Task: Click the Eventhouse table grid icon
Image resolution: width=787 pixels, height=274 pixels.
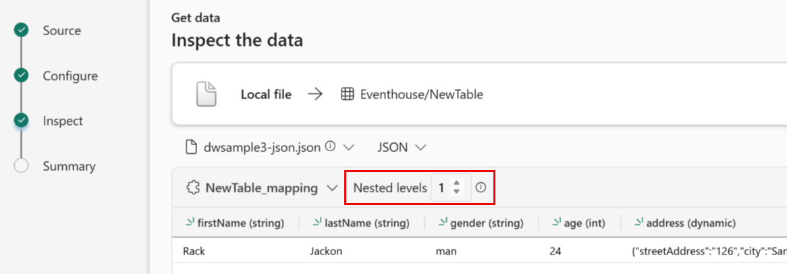Action: click(347, 94)
